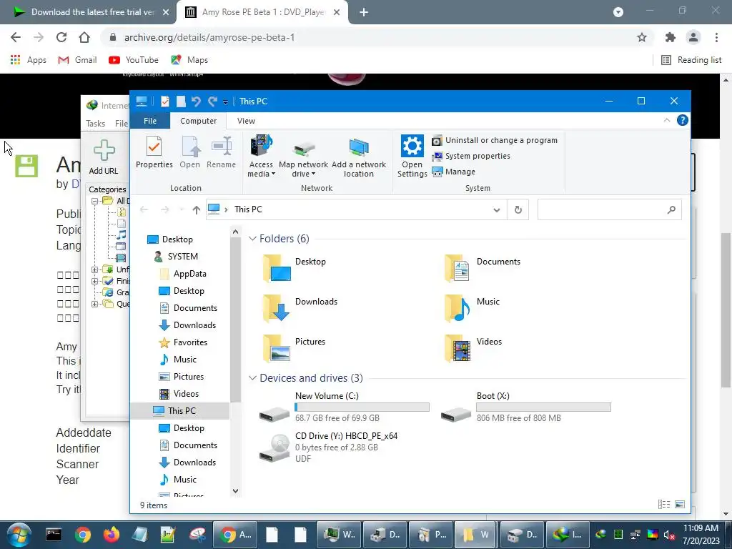Select the Downloads folder in main pane

(x=300, y=308)
